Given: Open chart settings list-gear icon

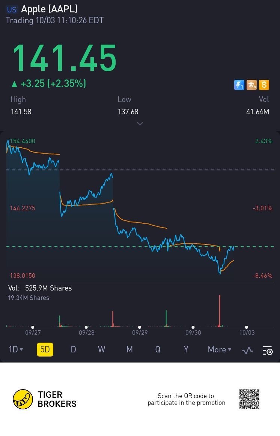Looking at the screenshot, I should (268, 351).
